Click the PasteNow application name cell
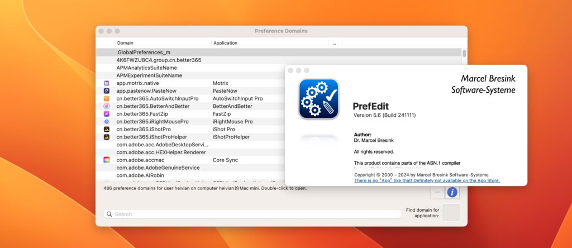The height and width of the screenshot is (248, 572). [x=225, y=91]
